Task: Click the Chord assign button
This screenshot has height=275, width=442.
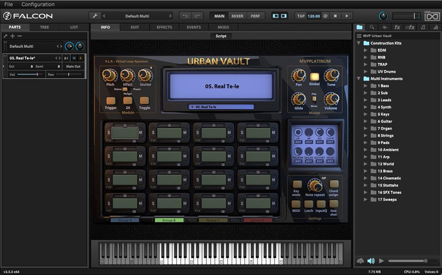Action: click(x=334, y=184)
